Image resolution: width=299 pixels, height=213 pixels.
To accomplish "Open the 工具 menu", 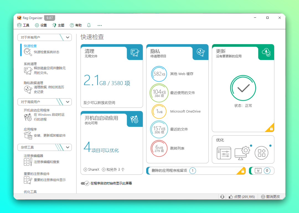I will pos(23,25).
